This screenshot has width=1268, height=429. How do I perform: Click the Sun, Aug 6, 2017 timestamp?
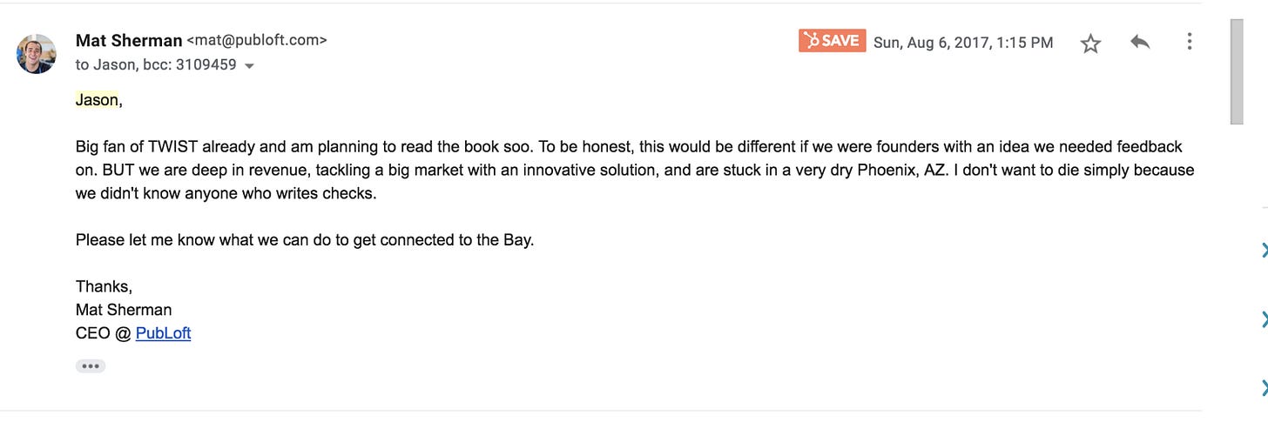coord(963,43)
